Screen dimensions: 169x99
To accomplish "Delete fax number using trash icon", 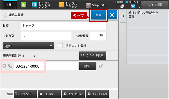I will [x=101, y=66].
